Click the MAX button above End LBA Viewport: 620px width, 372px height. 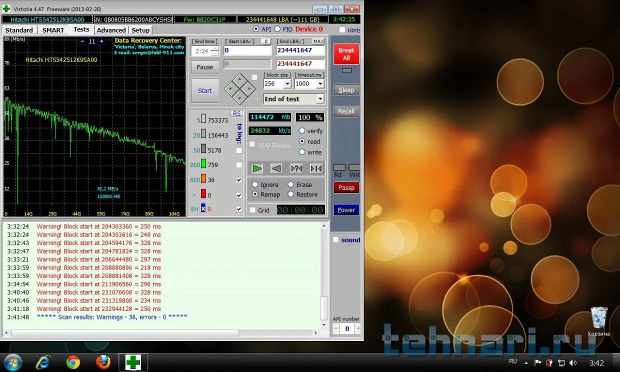tap(318, 41)
